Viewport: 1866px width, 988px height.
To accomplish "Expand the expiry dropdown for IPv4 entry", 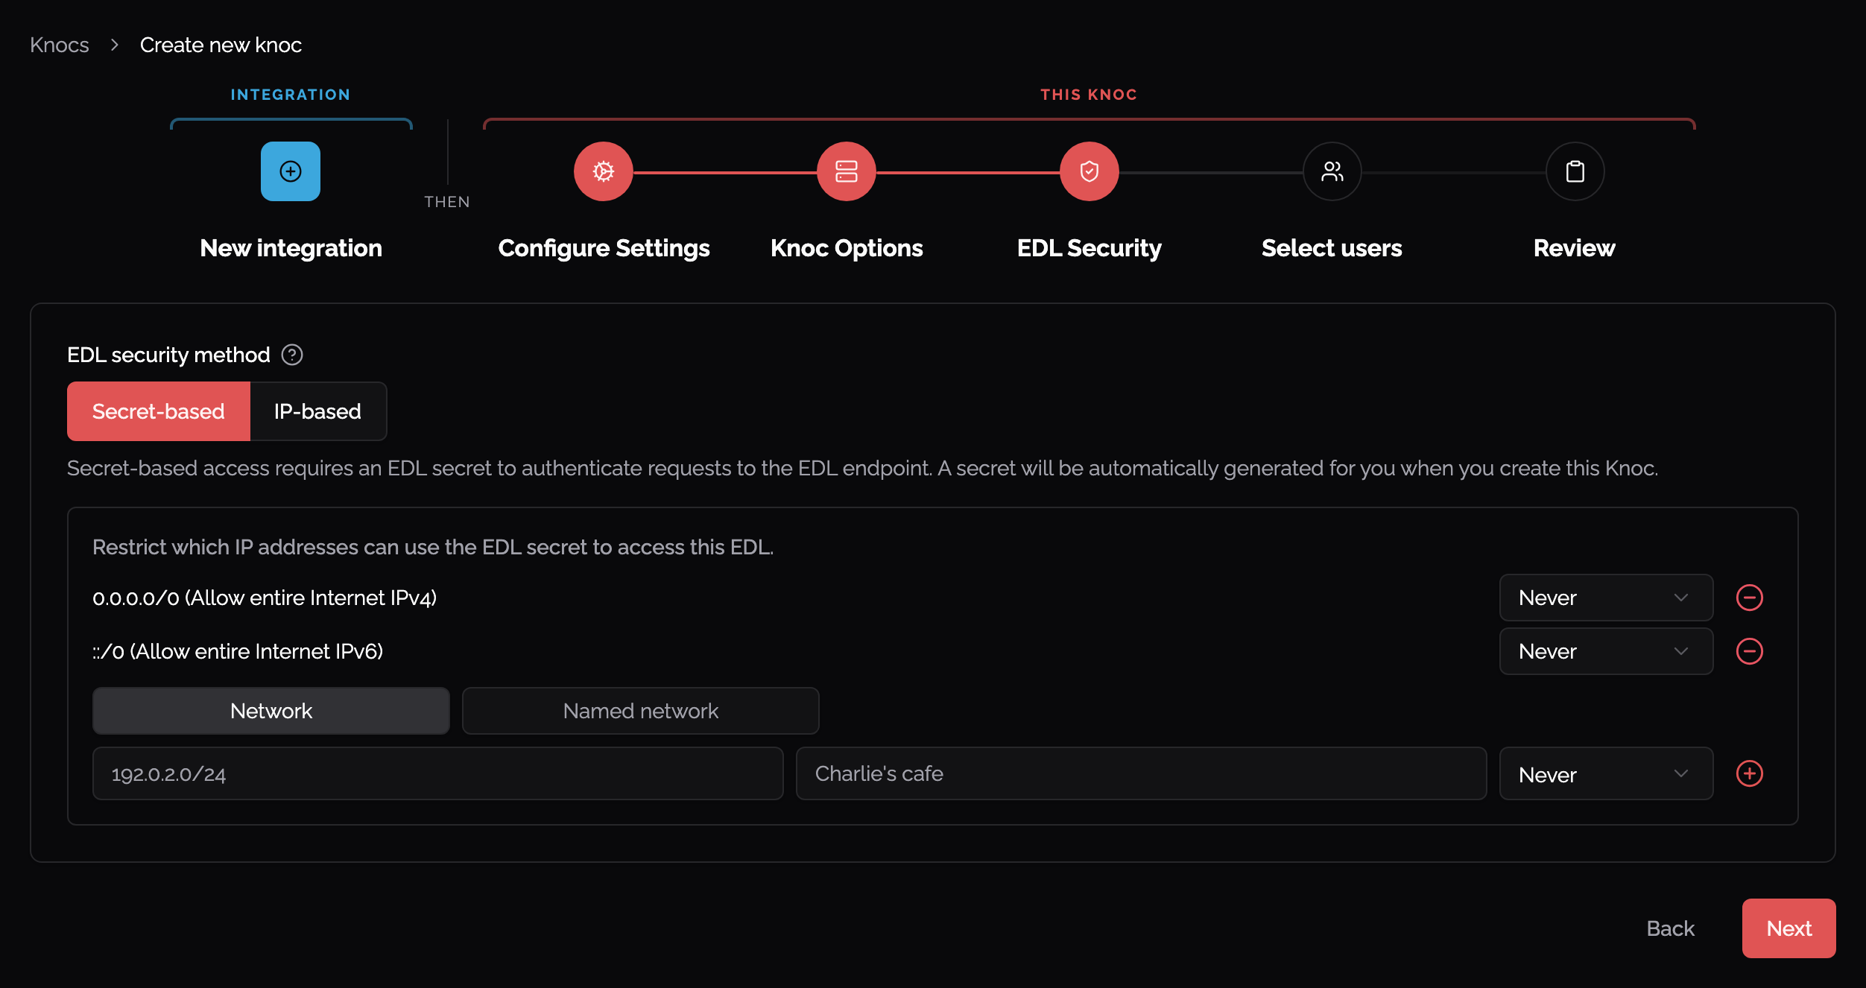I will [1606, 598].
